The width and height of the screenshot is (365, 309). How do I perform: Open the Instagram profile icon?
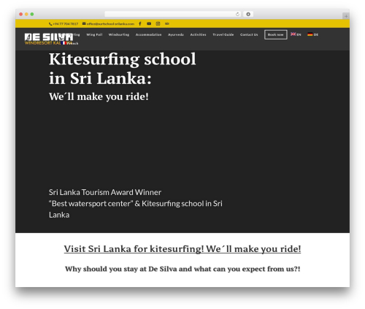point(158,23)
